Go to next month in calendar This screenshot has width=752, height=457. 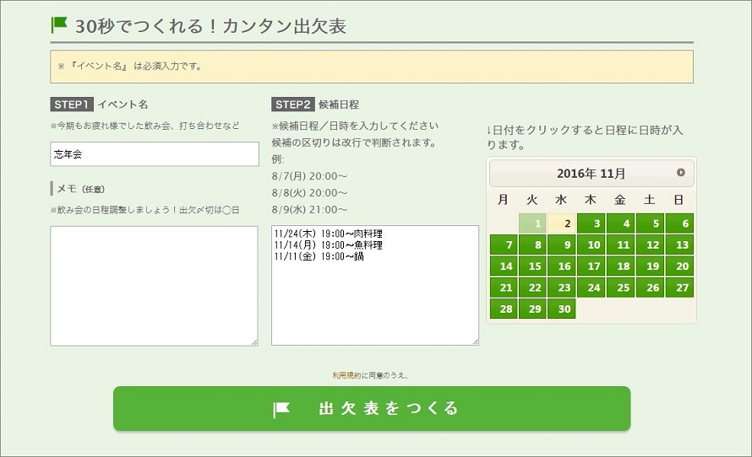click(680, 172)
